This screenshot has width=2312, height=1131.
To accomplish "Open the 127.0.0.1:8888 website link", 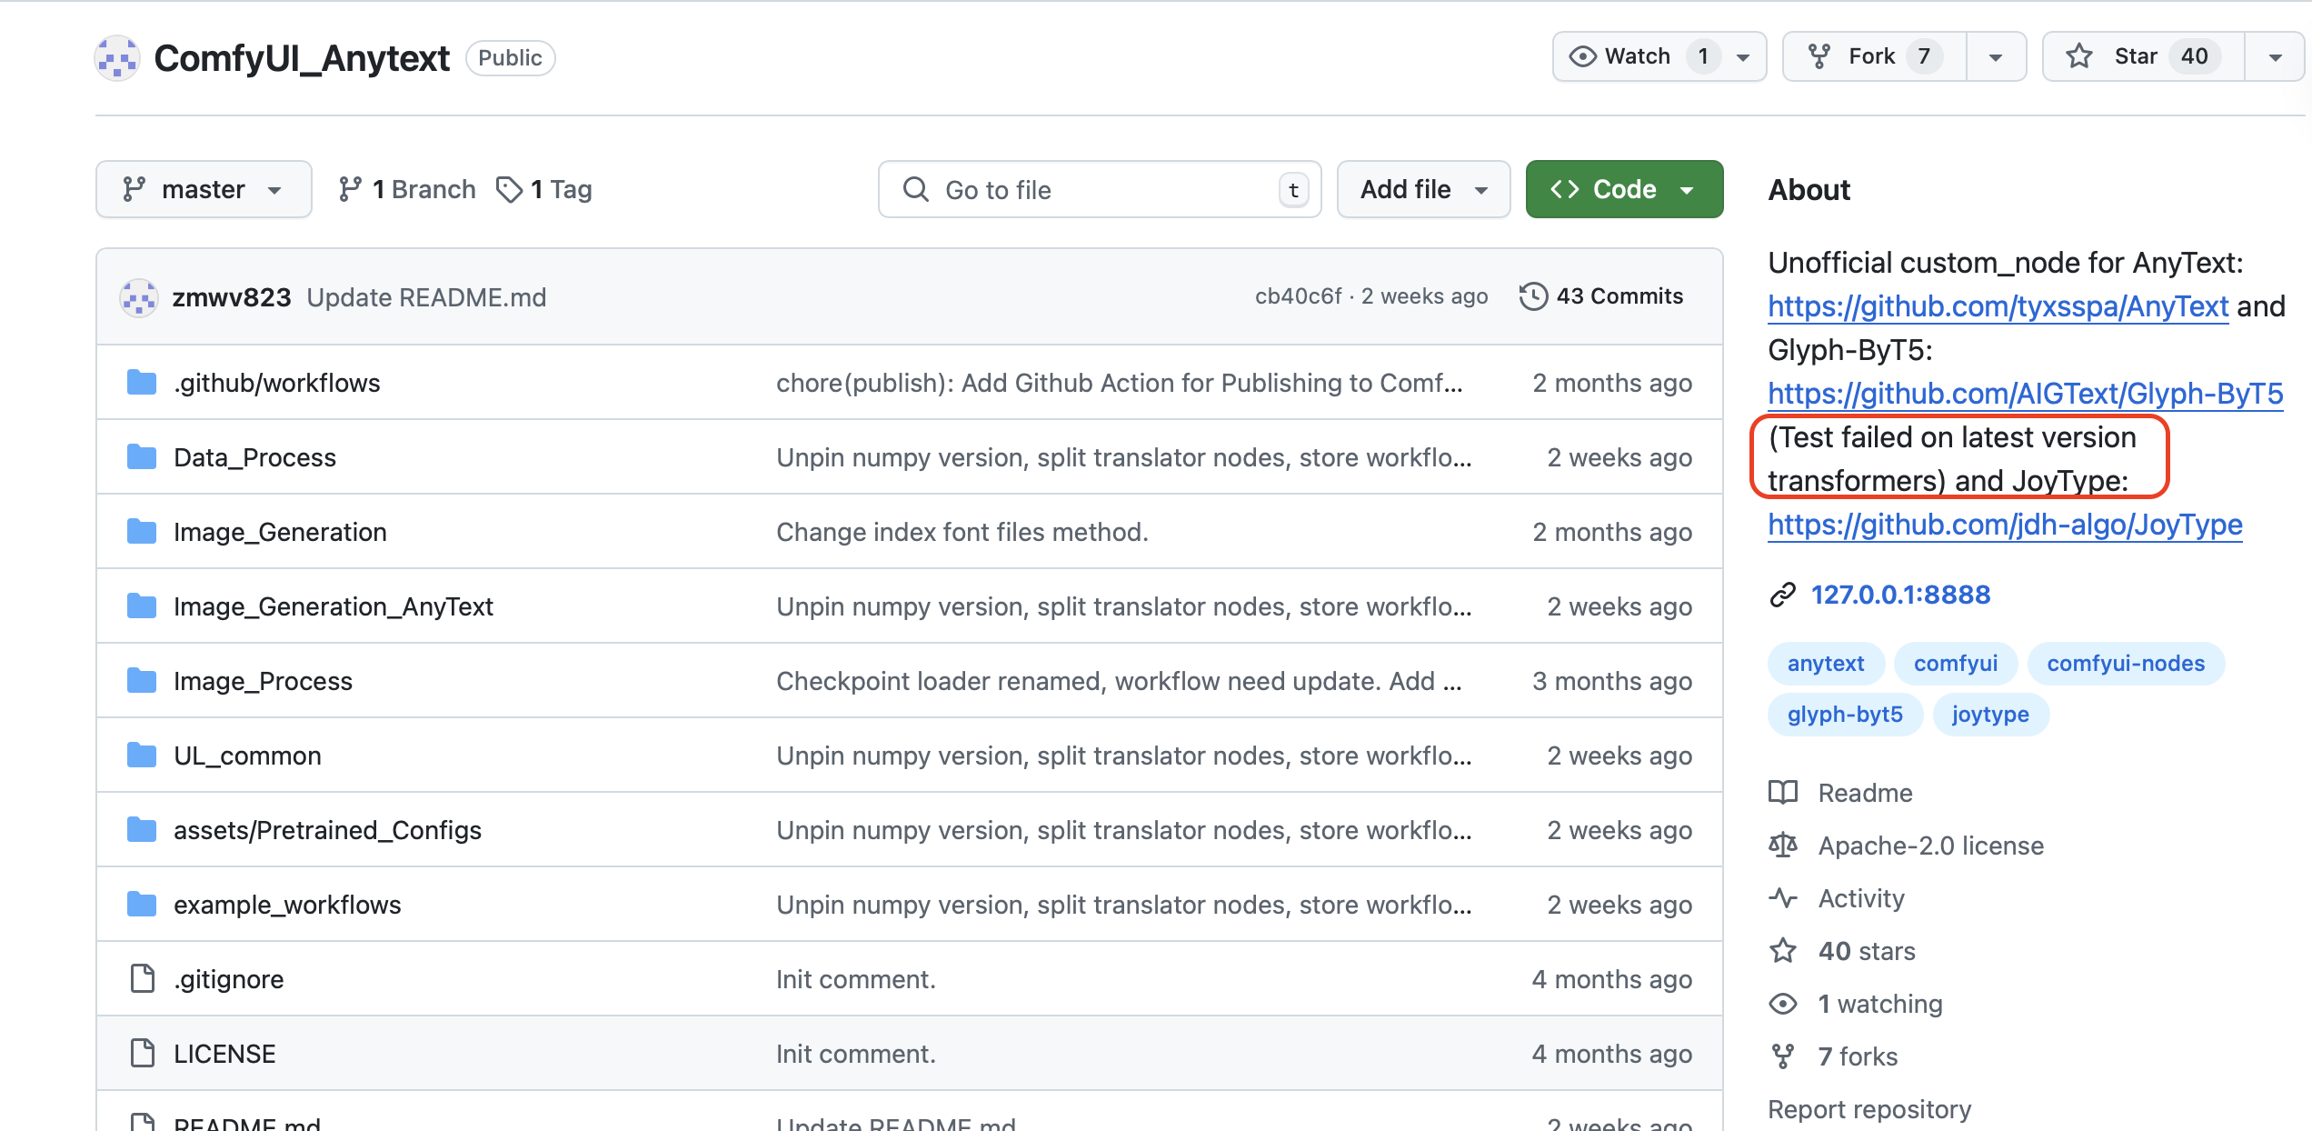I will pyautogui.click(x=1900, y=595).
